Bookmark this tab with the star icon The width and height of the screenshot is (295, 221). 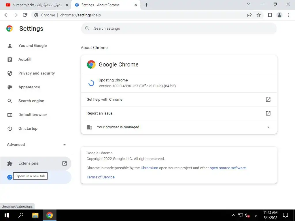(x=259, y=15)
